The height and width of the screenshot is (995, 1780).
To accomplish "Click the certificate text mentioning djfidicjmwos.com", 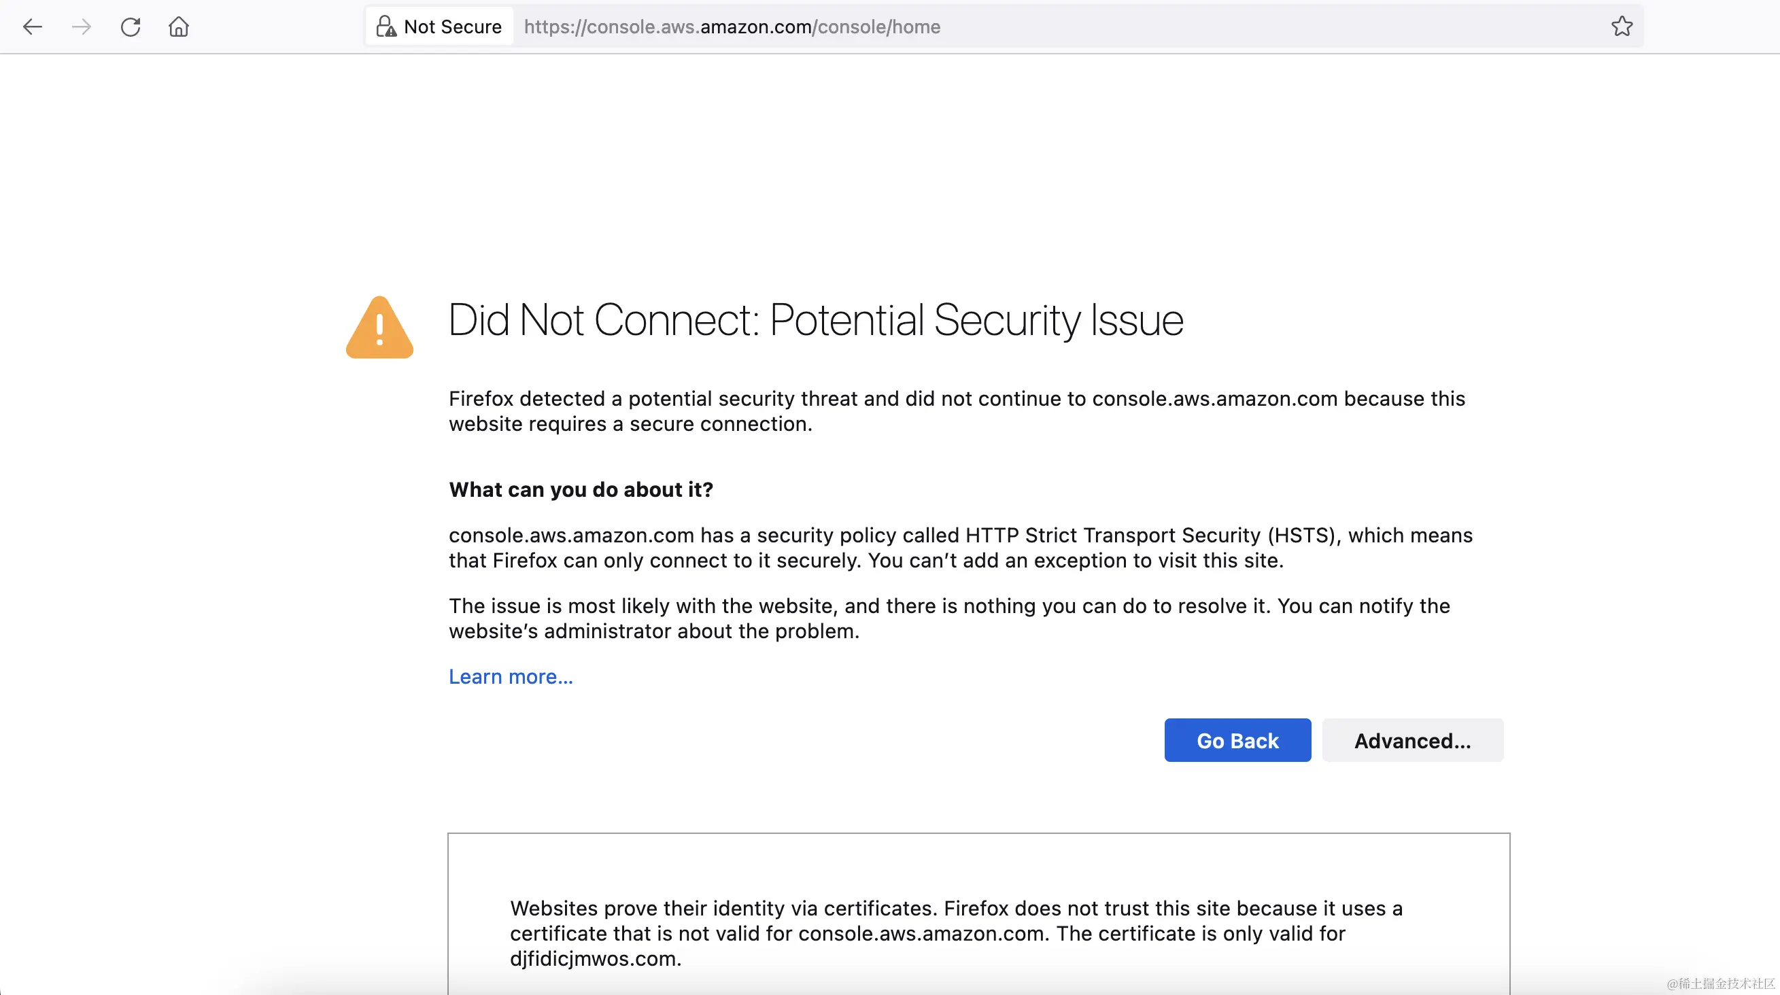I will coord(957,934).
